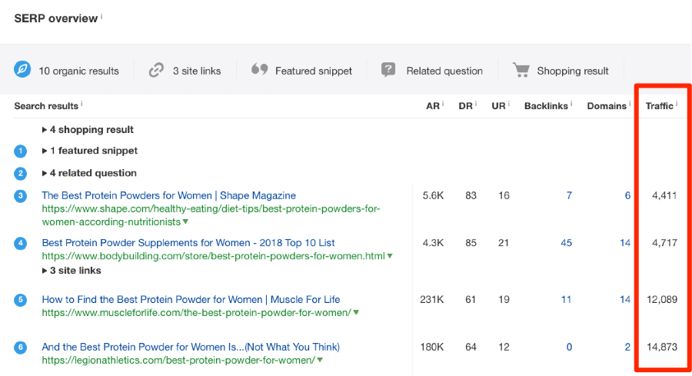Expand the 4 related question row
This screenshot has width=692, height=376.
coord(89,173)
